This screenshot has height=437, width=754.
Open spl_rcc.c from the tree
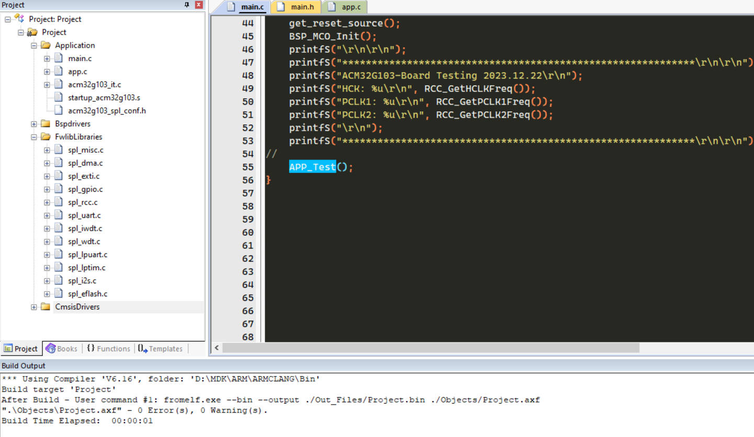[83, 202]
